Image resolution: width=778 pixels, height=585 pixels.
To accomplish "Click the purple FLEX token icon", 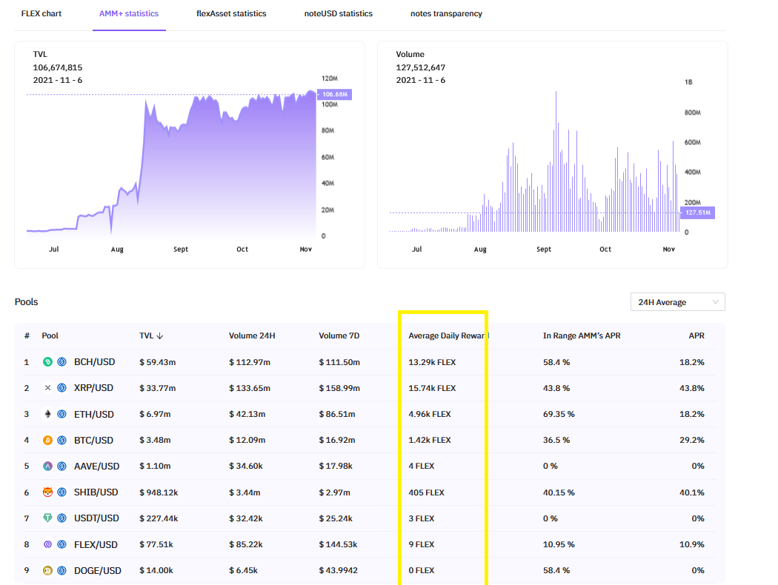I will (x=47, y=544).
